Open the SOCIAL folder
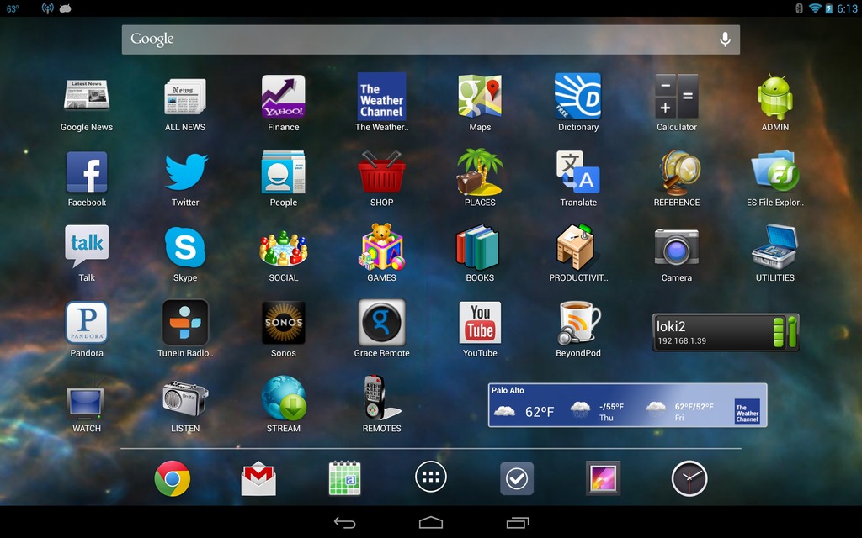This screenshot has height=538, width=862. click(283, 248)
